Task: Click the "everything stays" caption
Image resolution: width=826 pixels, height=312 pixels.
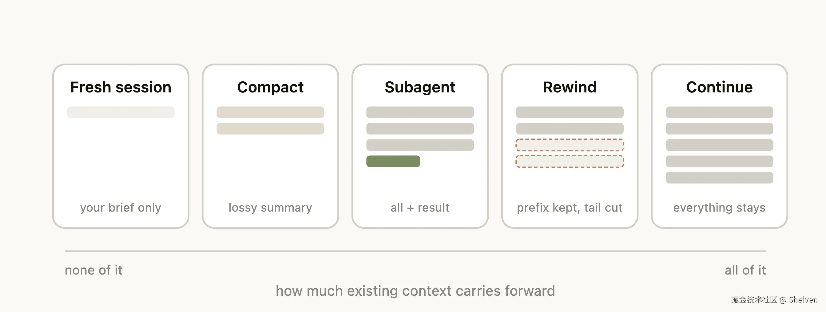Action: coord(719,208)
